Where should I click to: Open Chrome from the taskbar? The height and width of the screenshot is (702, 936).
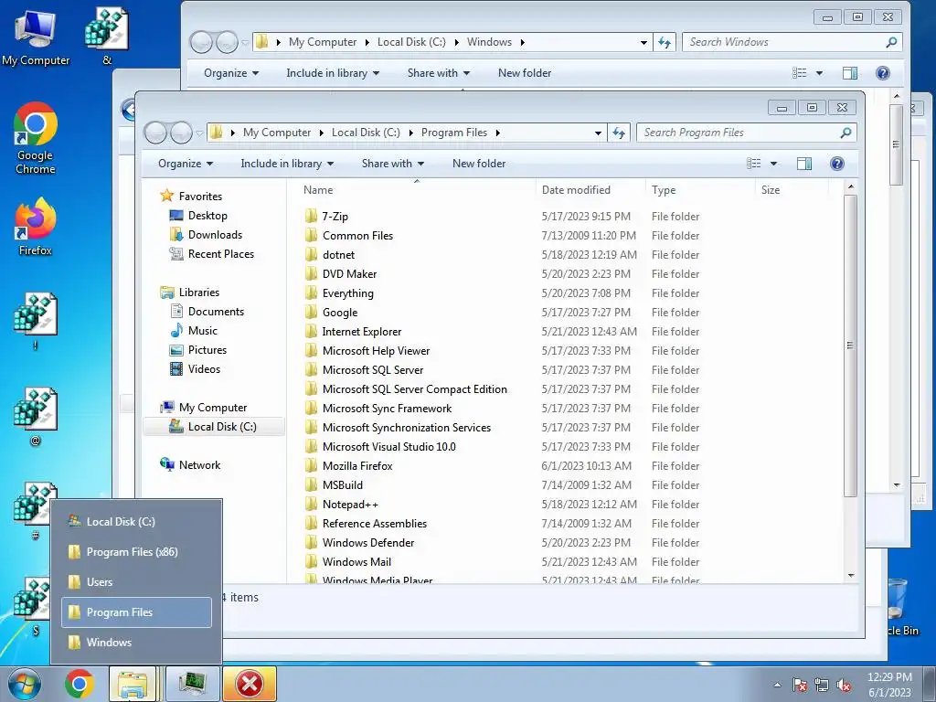[80, 684]
